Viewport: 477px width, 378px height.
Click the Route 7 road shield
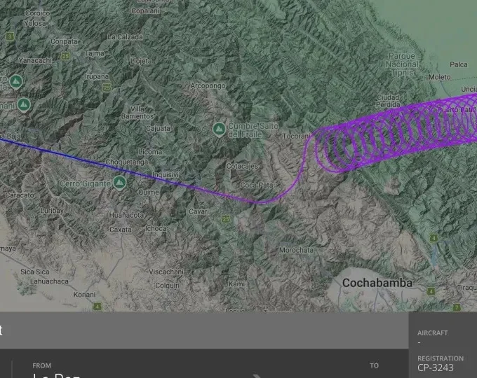coord(457,307)
